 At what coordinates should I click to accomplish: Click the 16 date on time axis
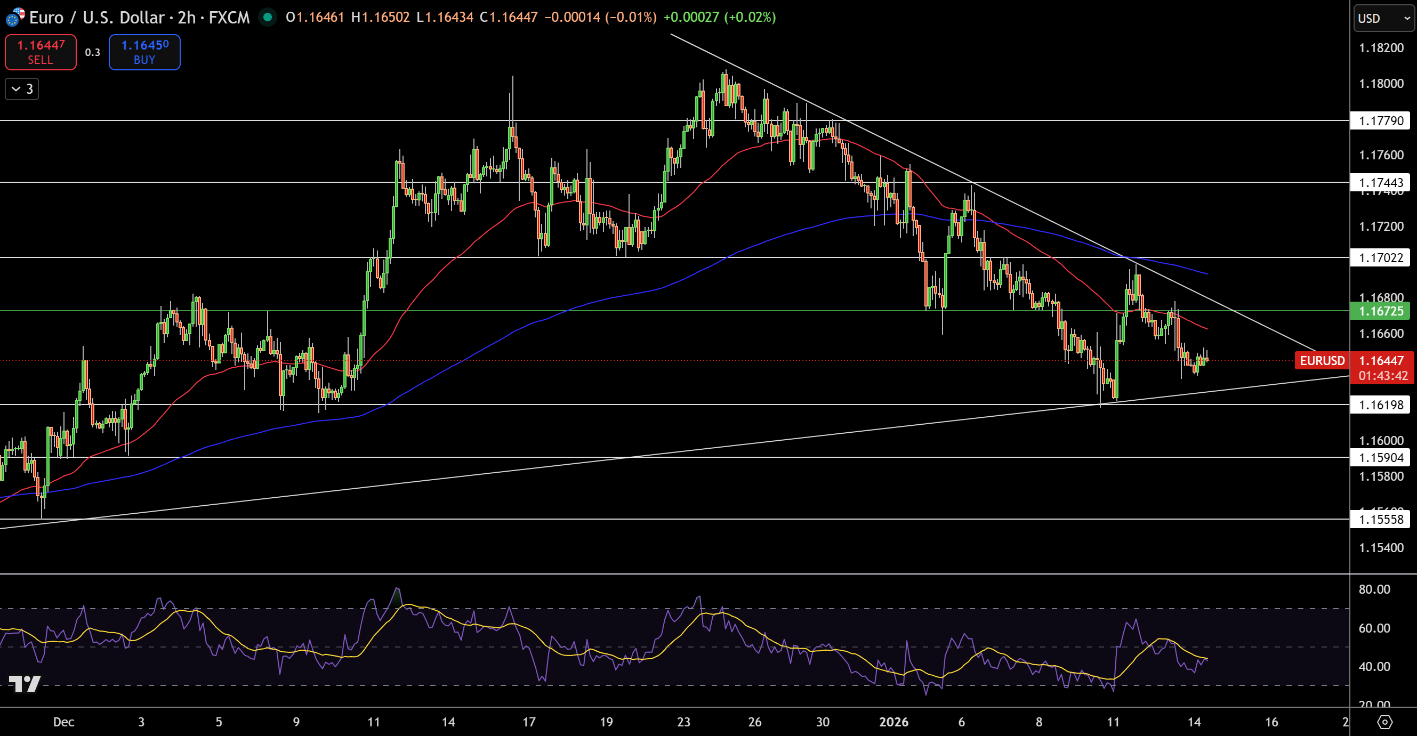(x=1271, y=722)
